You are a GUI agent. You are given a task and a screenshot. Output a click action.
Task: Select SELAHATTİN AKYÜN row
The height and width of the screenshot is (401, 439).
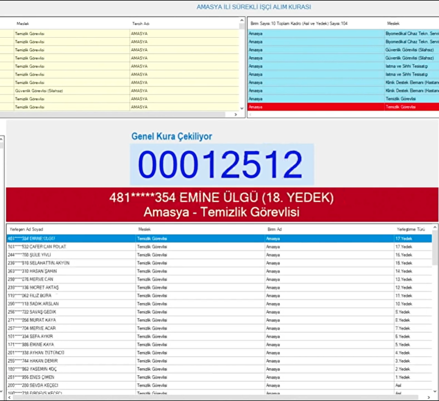tap(219, 263)
